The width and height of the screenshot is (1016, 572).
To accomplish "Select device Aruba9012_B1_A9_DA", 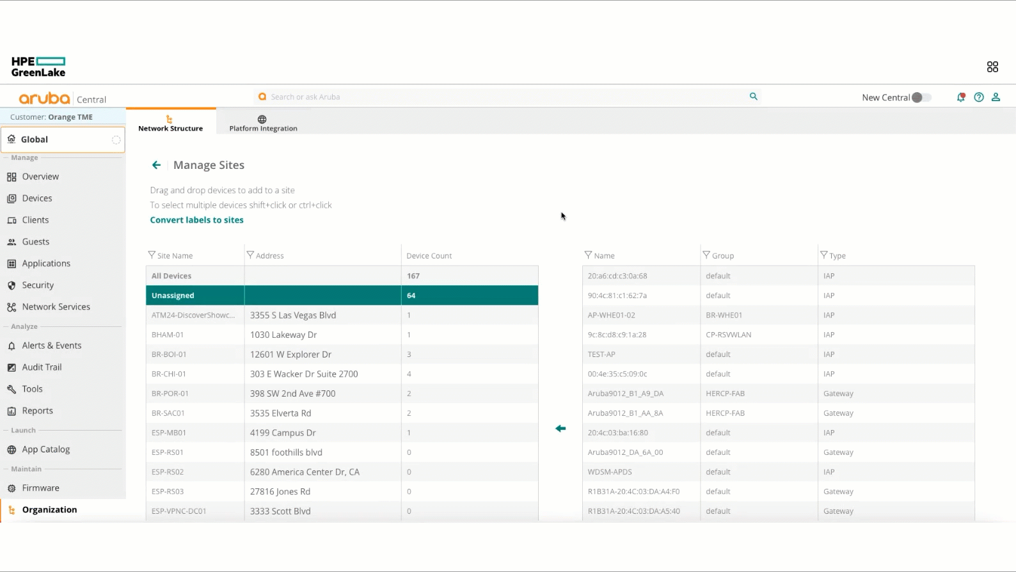I will point(779,393).
